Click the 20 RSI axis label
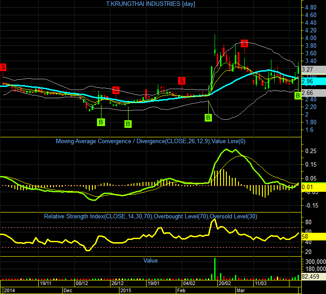 [308, 252]
